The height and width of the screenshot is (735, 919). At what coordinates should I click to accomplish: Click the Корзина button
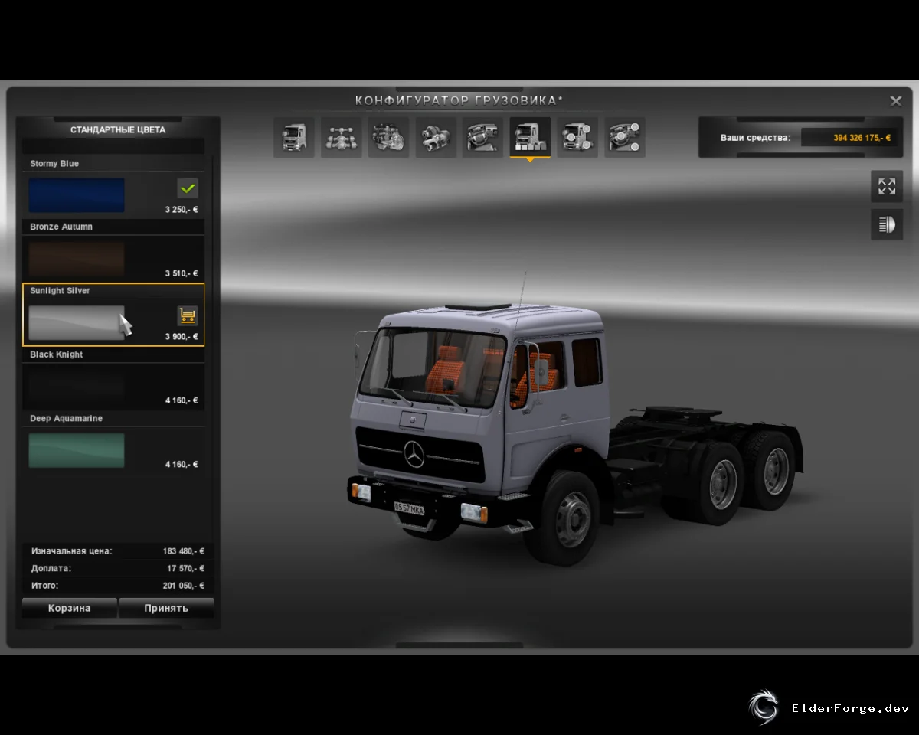tap(70, 608)
